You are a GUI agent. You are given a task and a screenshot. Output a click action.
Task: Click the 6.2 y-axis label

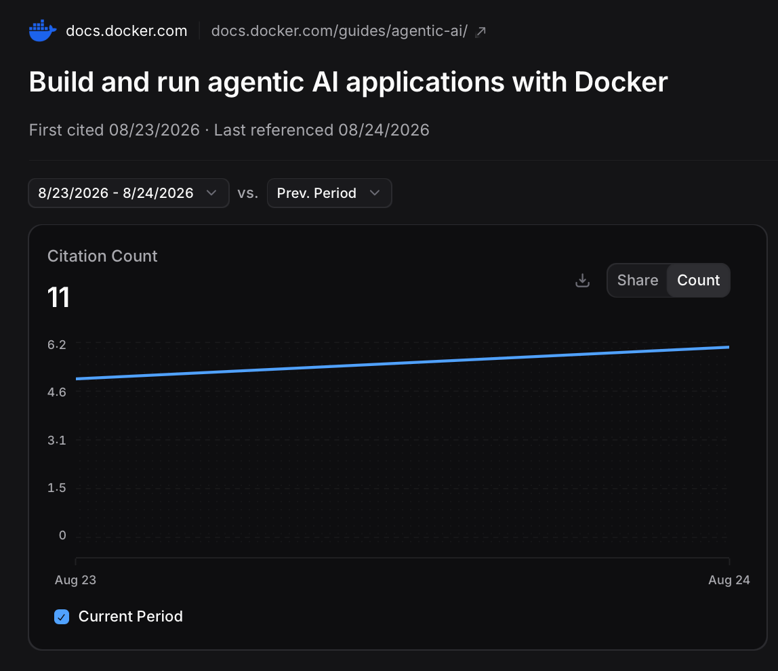56,345
